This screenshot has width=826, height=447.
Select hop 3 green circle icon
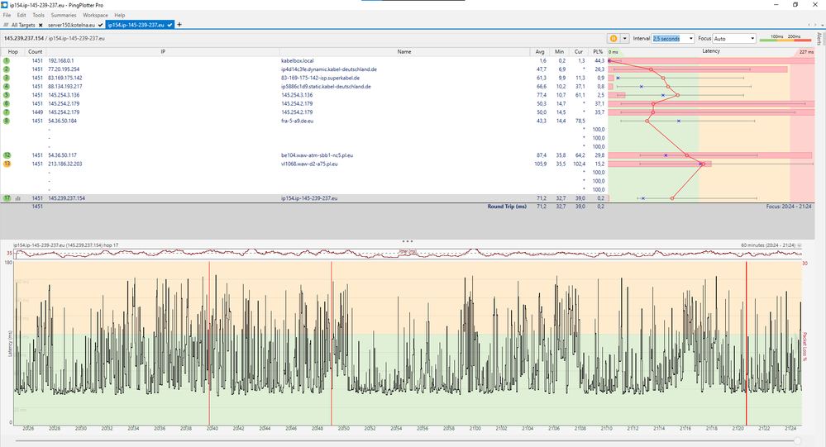point(7,78)
